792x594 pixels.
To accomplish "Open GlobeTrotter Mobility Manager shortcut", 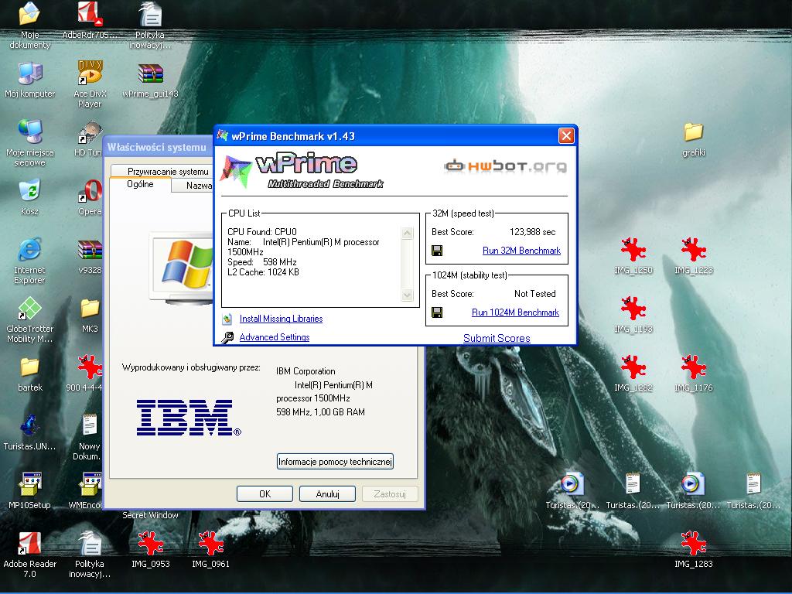I will 30,319.
